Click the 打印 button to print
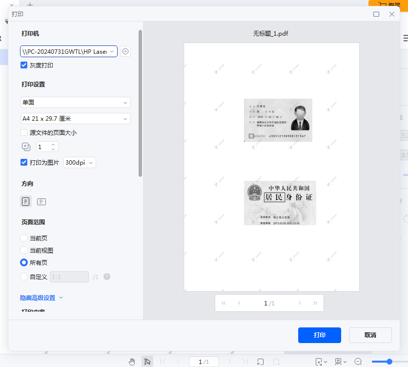The width and height of the screenshot is (408, 367). tap(320, 335)
